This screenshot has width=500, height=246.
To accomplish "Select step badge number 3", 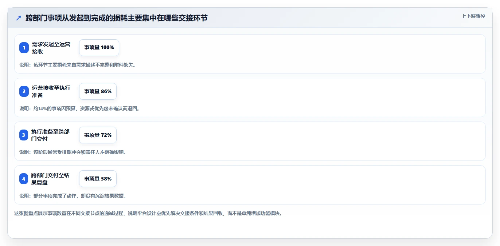I will pyautogui.click(x=24, y=135).
